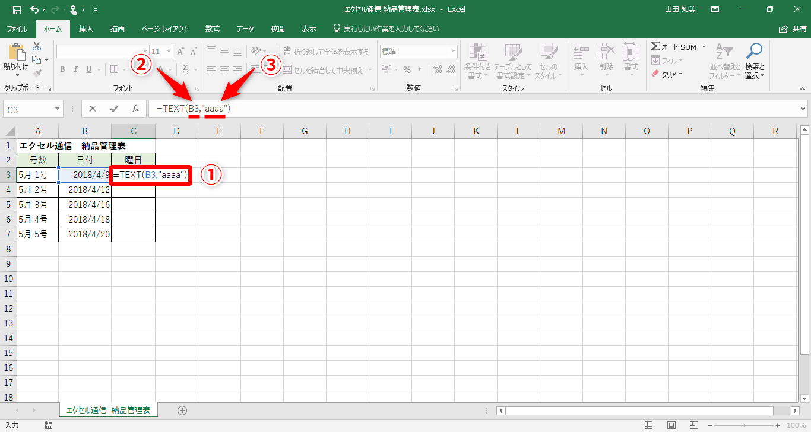Toggle right text alignment

[237, 69]
